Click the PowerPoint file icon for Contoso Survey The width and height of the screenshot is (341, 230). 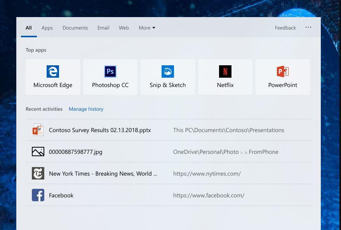[38, 130]
